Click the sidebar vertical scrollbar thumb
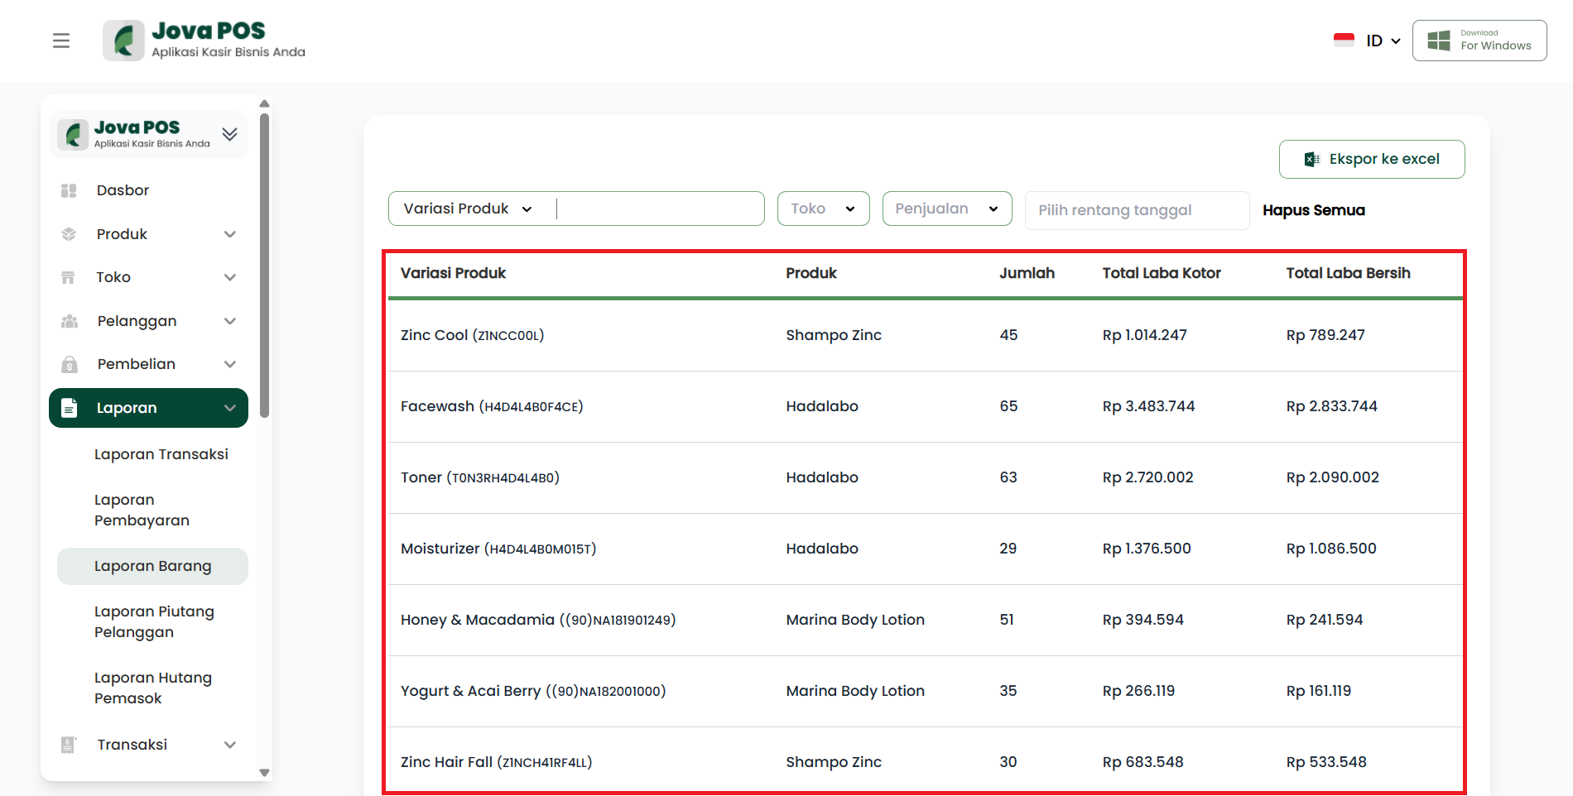Screen dimensions: 1573x796 pyautogui.click(x=264, y=265)
